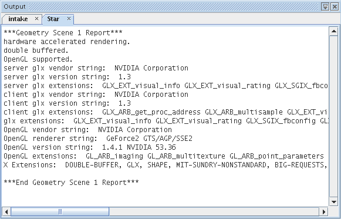Click the Output panel title bar
This screenshot has width=341, height=219.
click(161, 6)
